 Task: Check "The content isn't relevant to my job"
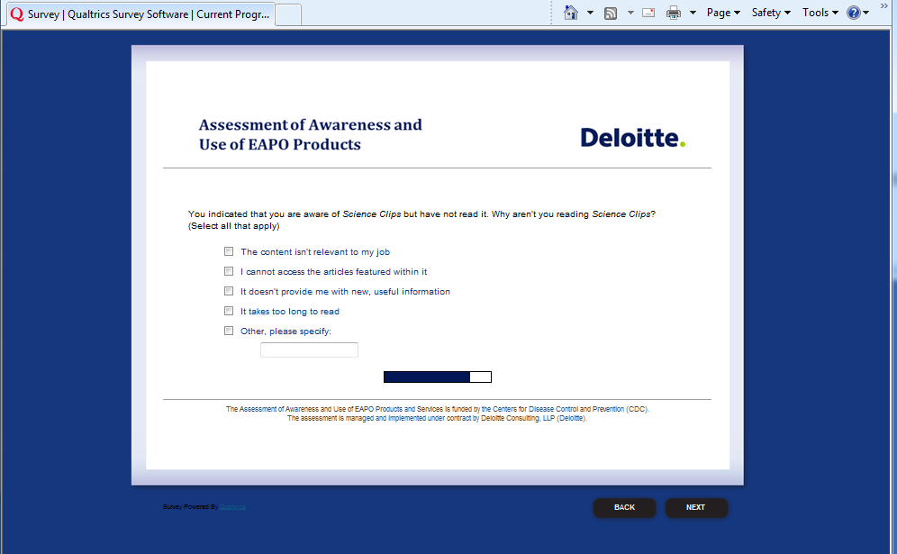[229, 251]
